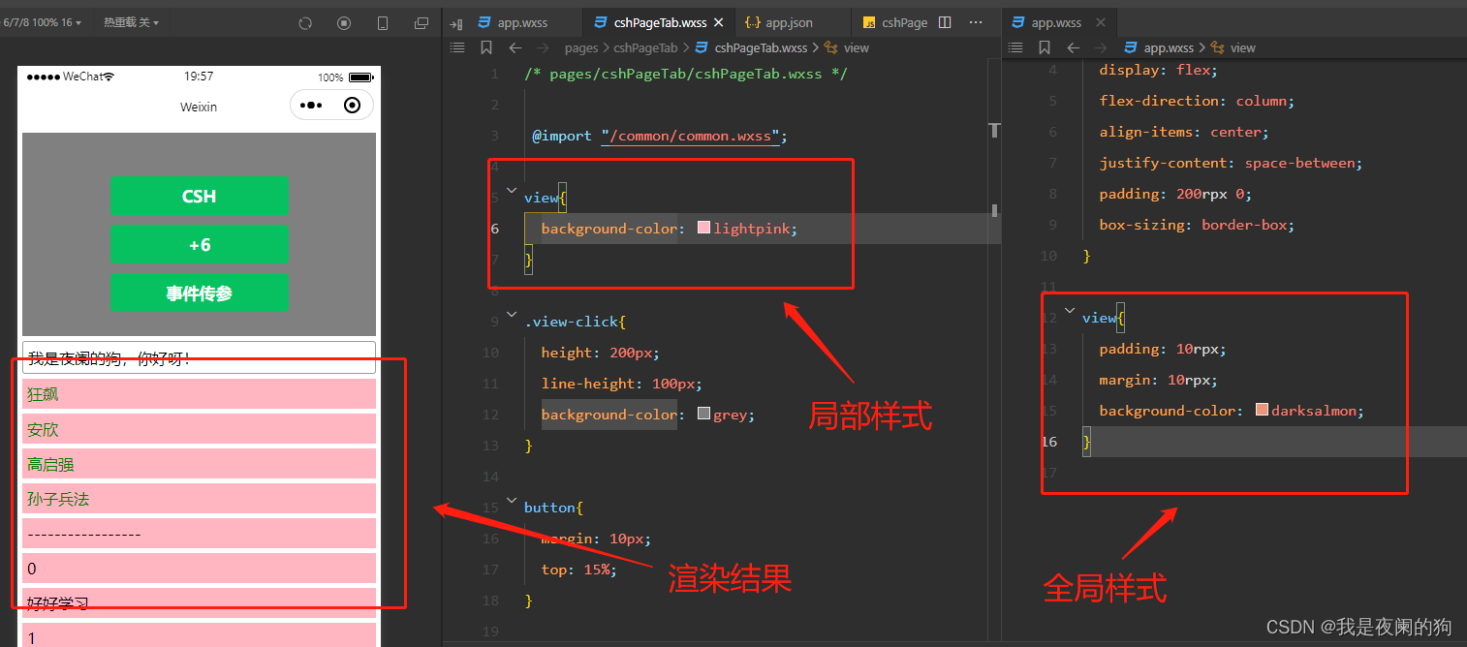Image resolution: width=1467 pixels, height=647 pixels.
Task: Click the cshPageTab folder breadcrumb
Action: click(x=645, y=47)
